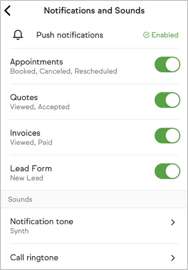The width and height of the screenshot is (188, 270).
Task: Tap the Synth tone subtitle
Action: tap(19, 231)
